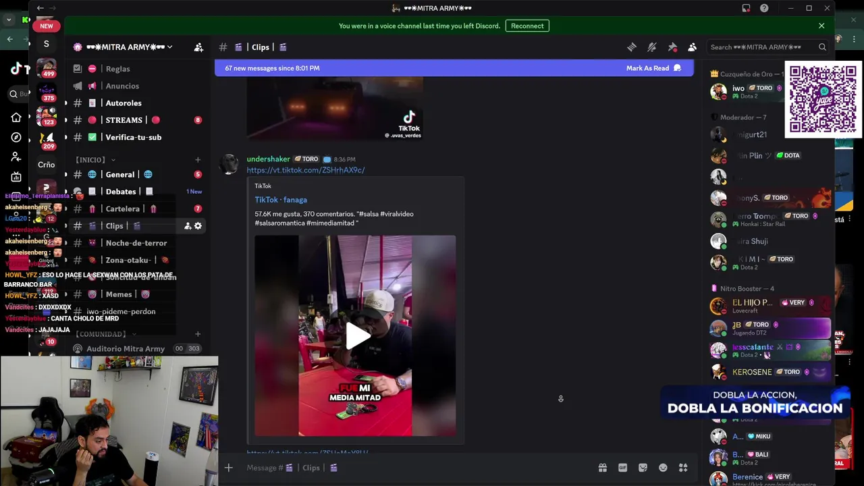Open server with 123 unread badge
Screen dimensions: 864x486
47,116
